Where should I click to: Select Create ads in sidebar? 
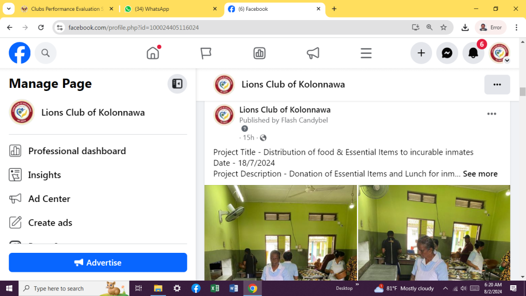point(98,223)
